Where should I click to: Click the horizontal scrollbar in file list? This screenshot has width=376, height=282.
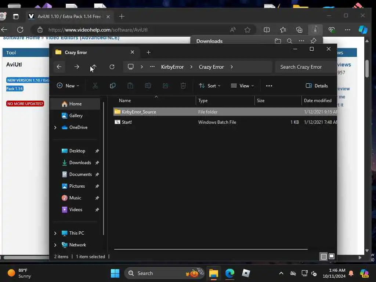(211, 249)
